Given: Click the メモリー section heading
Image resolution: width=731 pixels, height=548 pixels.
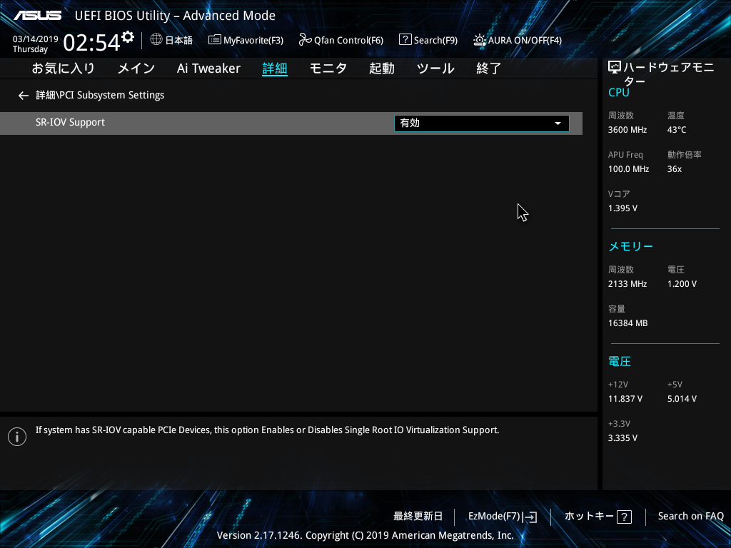Looking at the screenshot, I should 631,246.
